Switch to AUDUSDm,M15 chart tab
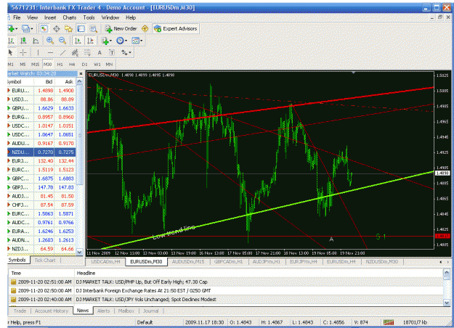Image resolution: width=454 pixels, height=328 pixels. [x=188, y=262]
